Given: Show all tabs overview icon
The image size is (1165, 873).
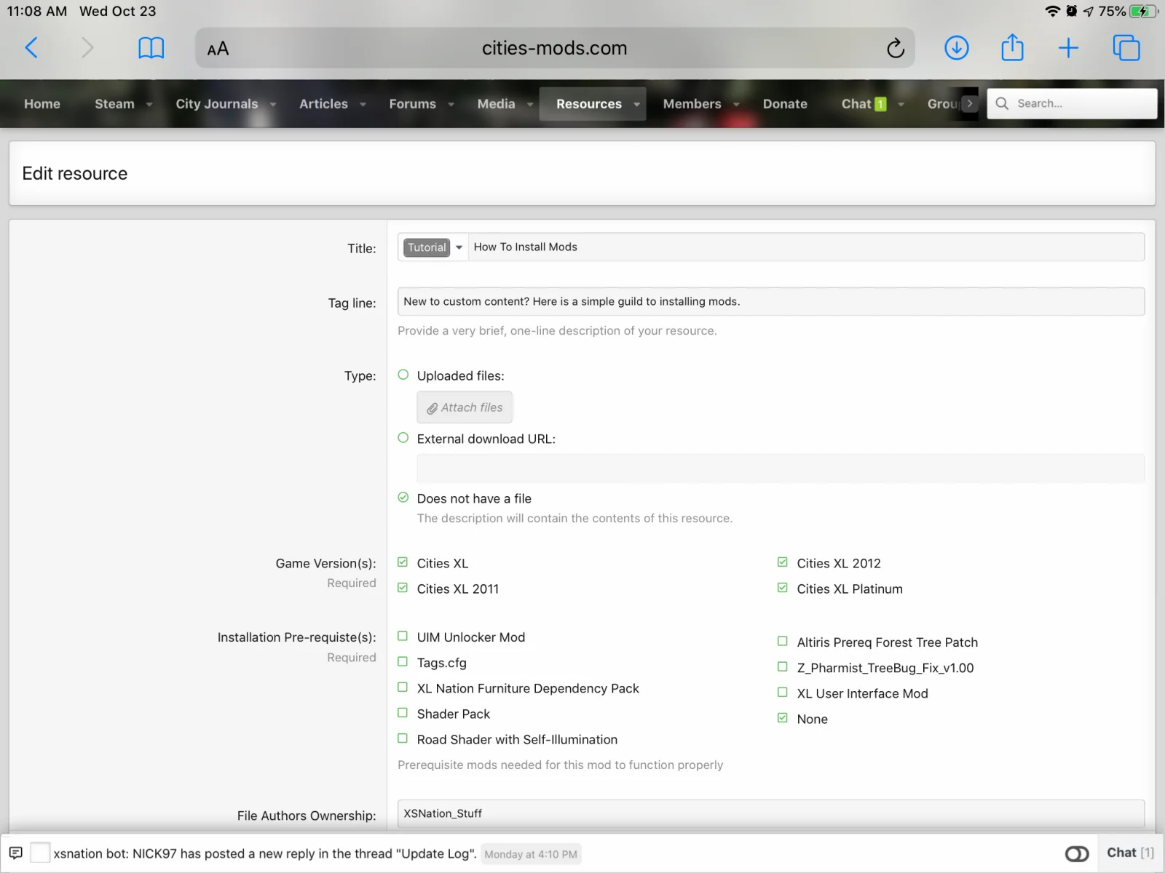Looking at the screenshot, I should 1126,48.
